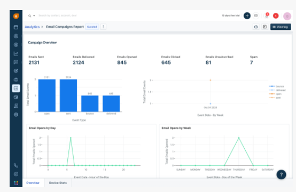The width and height of the screenshot is (296, 192).
Task: Click the export icon beside the Viewing button
Action: tap(256, 27)
